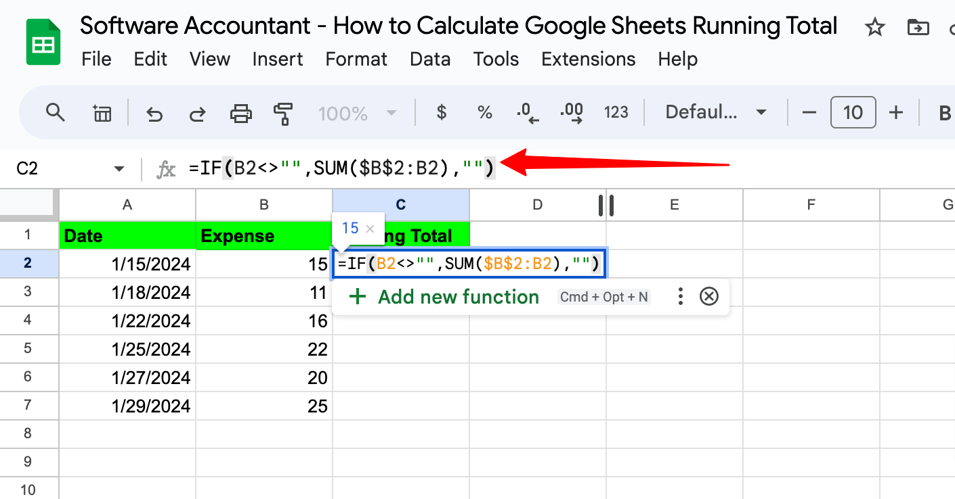This screenshot has height=499, width=955.
Task: Open the Tools menu
Action: (x=496, y=60)
